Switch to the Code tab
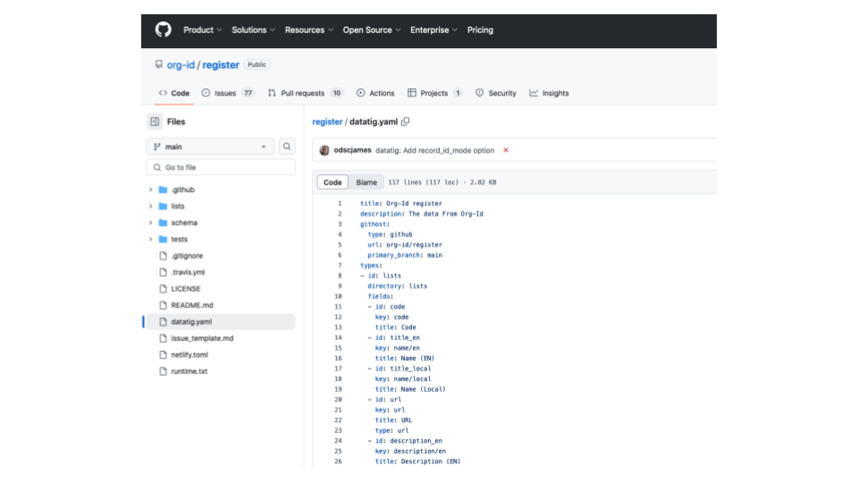The height and width of the screenshot is (482, 858). click(x=174, y=93)
